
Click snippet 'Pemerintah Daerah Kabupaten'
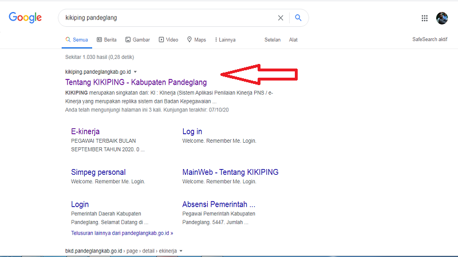click(x=106, y=214)
